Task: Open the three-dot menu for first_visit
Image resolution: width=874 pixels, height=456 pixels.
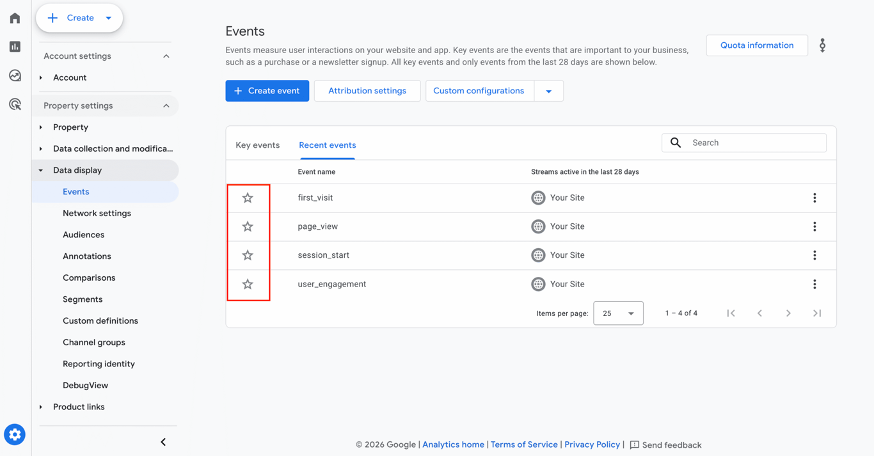Action: pos(814,198)
